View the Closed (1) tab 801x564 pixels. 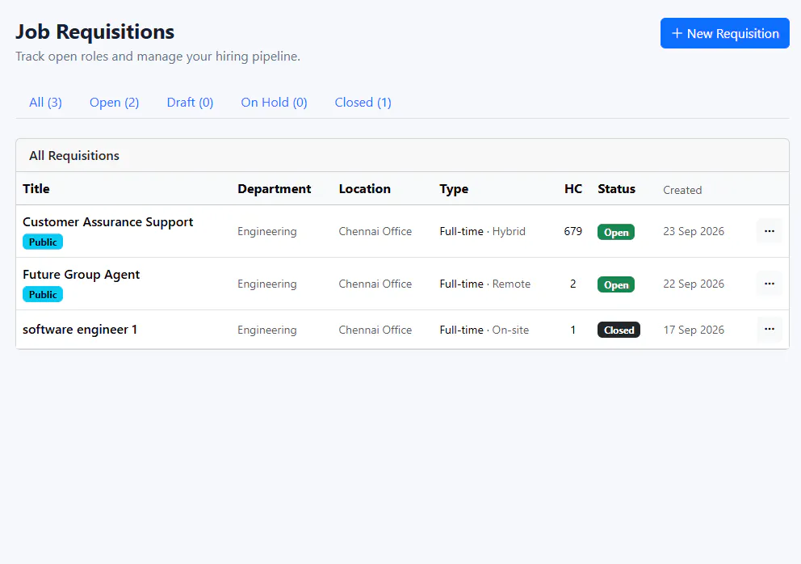363,103
